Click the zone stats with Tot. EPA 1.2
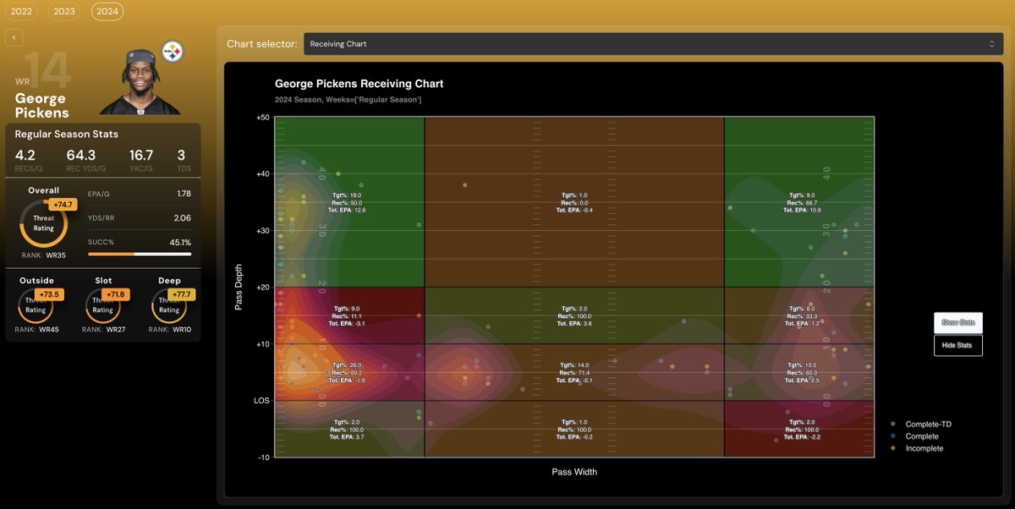 [802, 316]
